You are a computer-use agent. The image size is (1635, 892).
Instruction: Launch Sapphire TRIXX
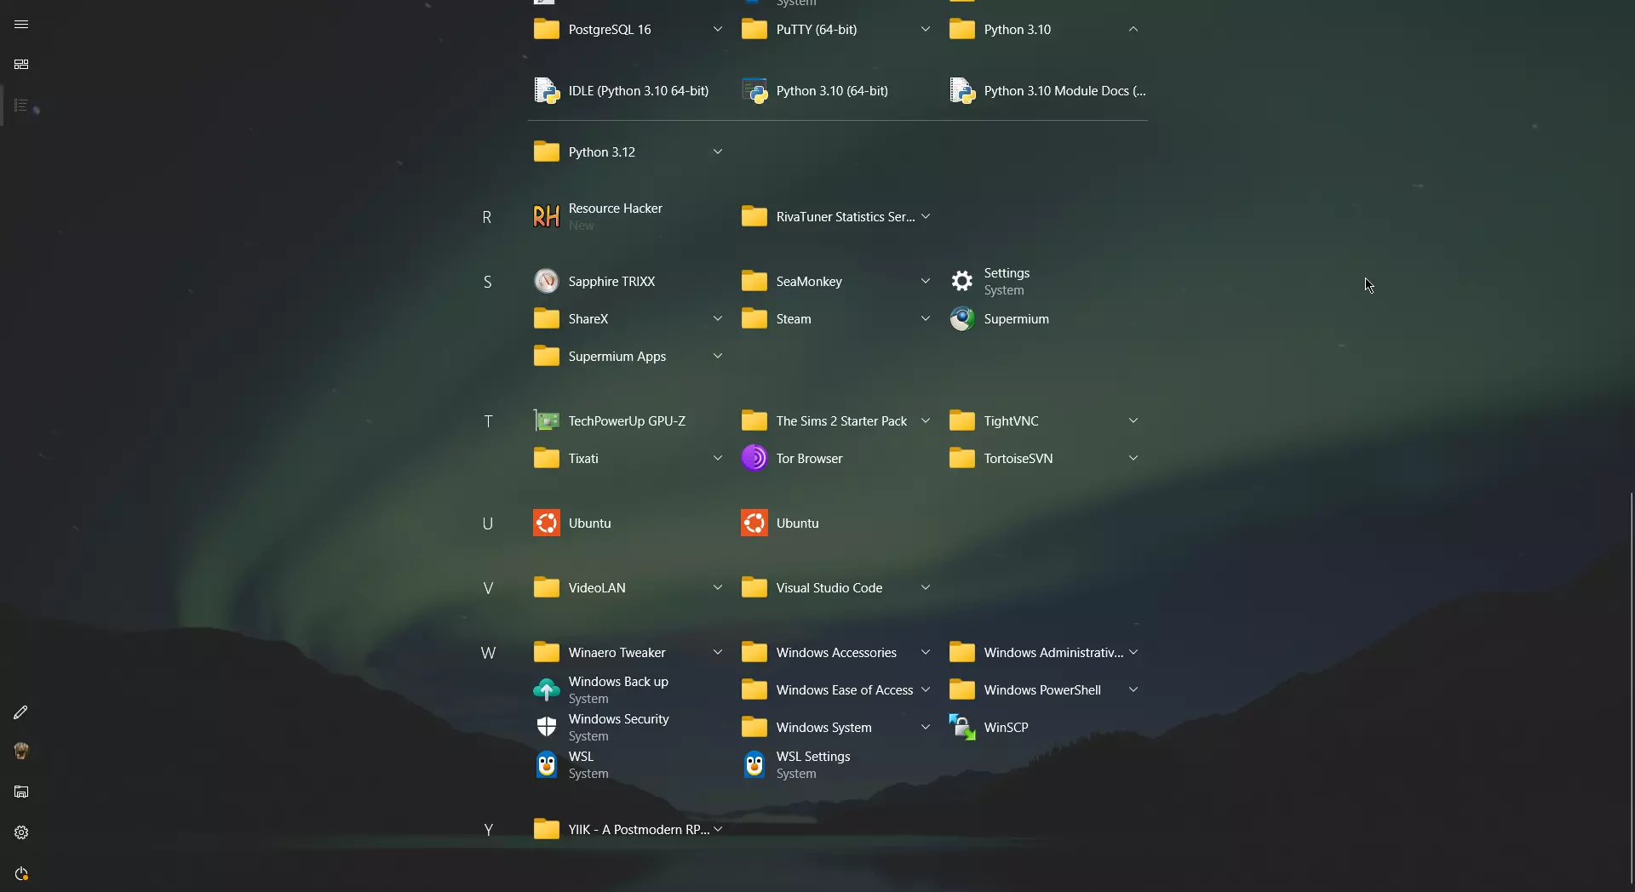pos(628,281)
